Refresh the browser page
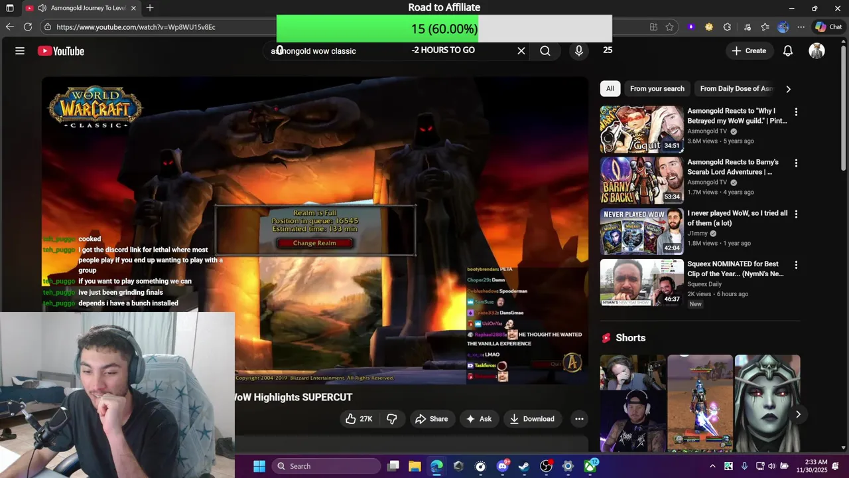 [28, 27]
